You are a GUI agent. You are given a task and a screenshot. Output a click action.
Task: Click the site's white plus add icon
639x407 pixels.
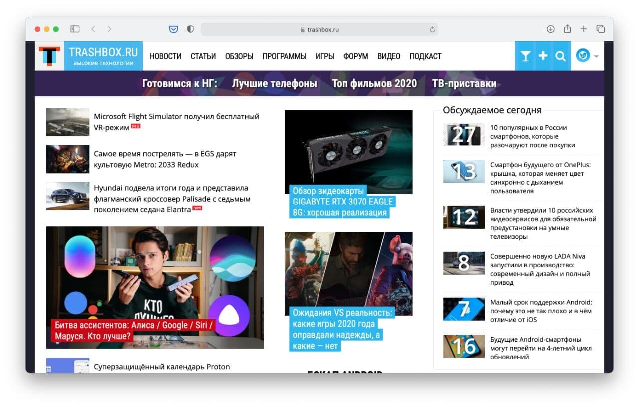(543, 56)
